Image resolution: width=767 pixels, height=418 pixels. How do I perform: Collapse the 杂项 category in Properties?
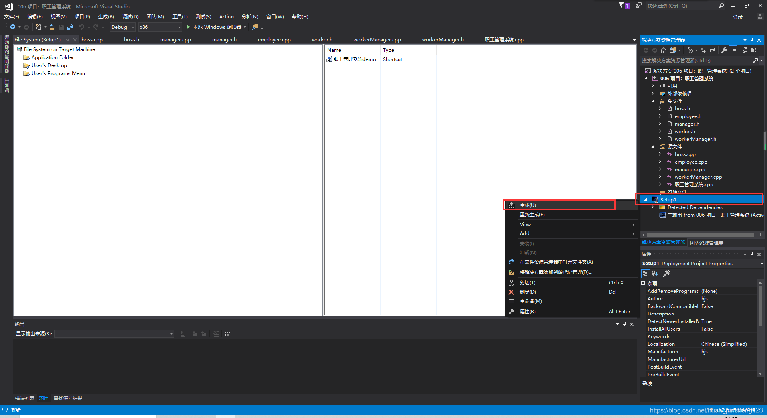click(x=643, y=283)
